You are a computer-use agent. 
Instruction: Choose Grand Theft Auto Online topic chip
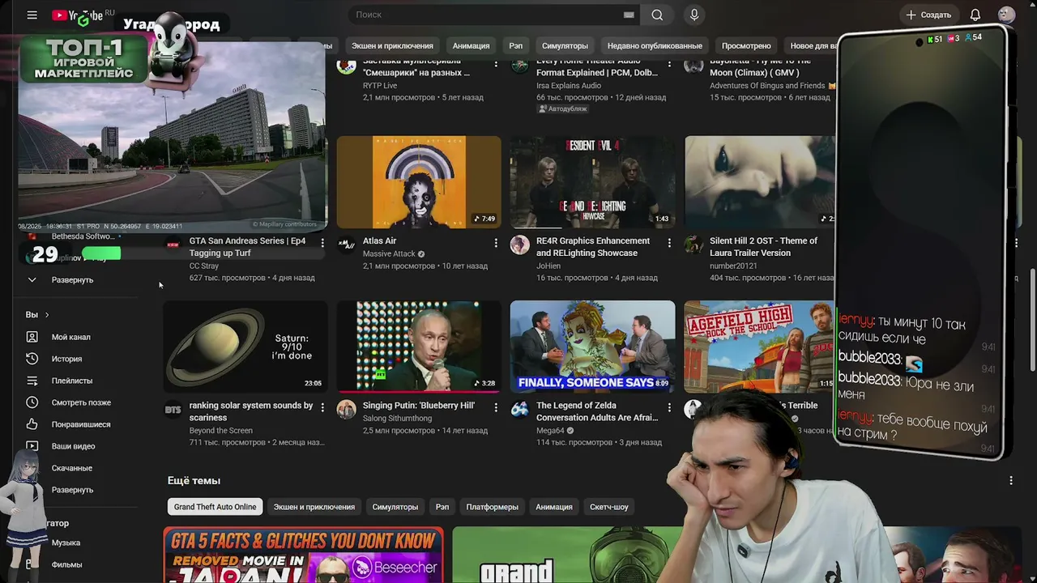215,507
